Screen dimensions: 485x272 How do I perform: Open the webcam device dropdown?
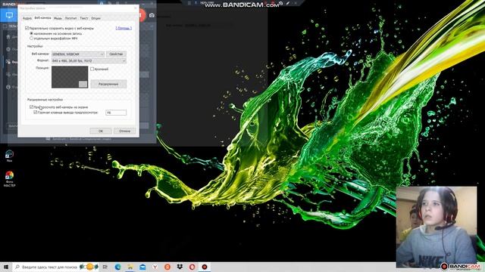click(78, 54)
